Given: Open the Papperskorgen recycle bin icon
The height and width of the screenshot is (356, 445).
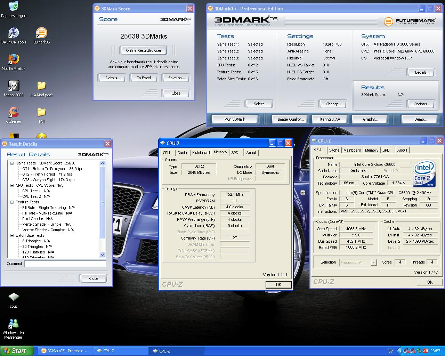Looking at the screenshot, I should [14, 9].
